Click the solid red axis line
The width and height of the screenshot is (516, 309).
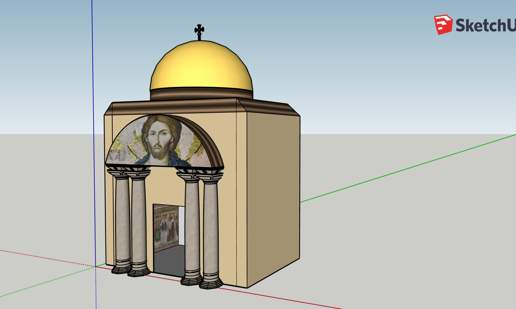pos(284,299)
